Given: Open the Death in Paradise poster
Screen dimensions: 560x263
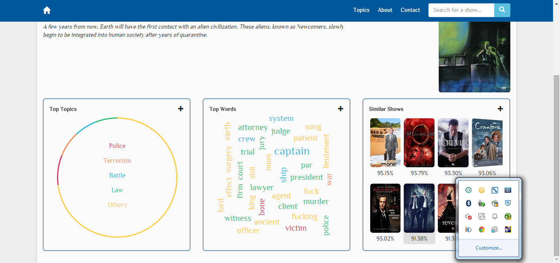Looking at the screenshot, I should pos(385,143).
